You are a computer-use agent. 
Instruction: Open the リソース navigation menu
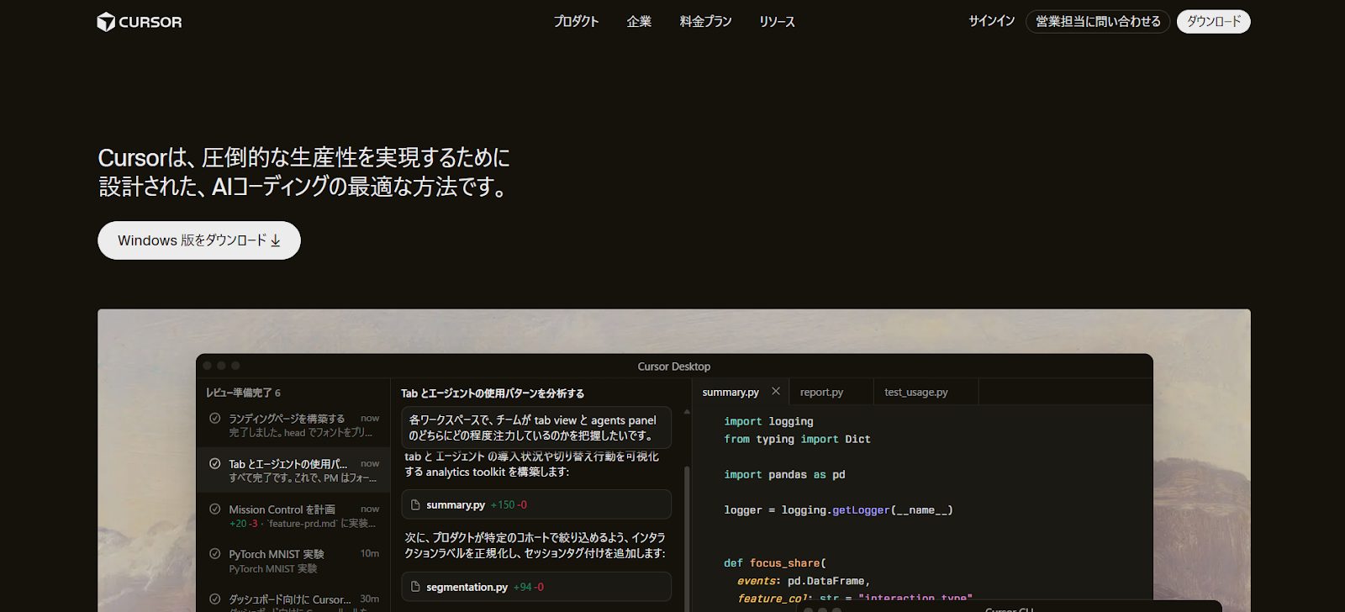pos(777,22)
